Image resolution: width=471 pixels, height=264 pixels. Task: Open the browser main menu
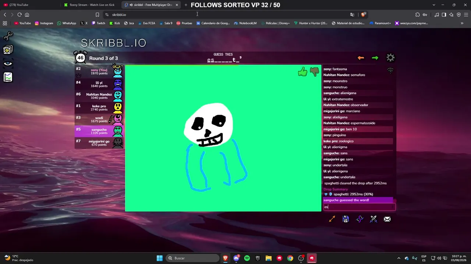pos(466,15)
